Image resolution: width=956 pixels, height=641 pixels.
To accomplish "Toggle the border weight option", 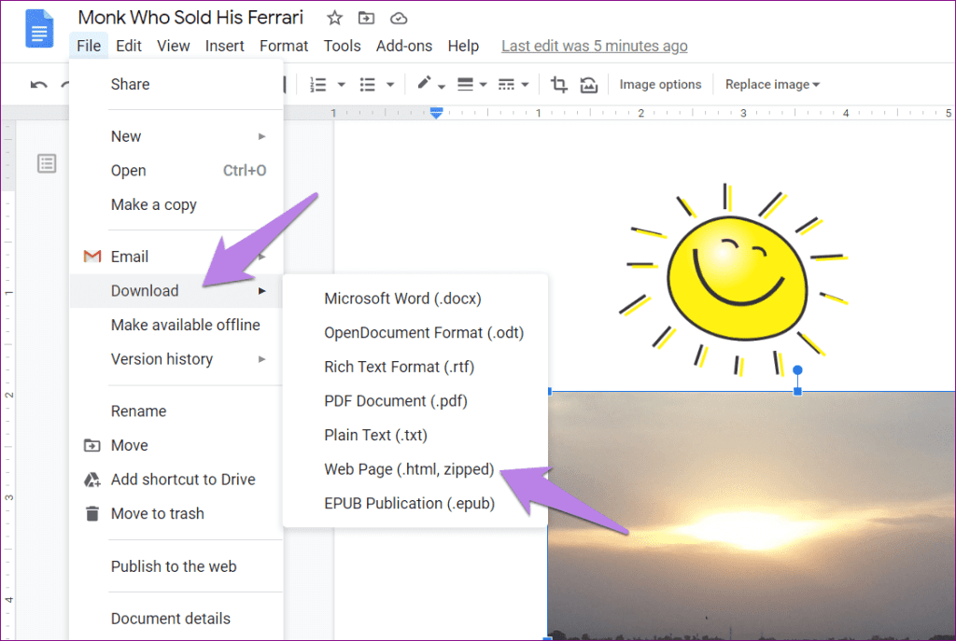I will pyautogui.click(x=467, y=84).
